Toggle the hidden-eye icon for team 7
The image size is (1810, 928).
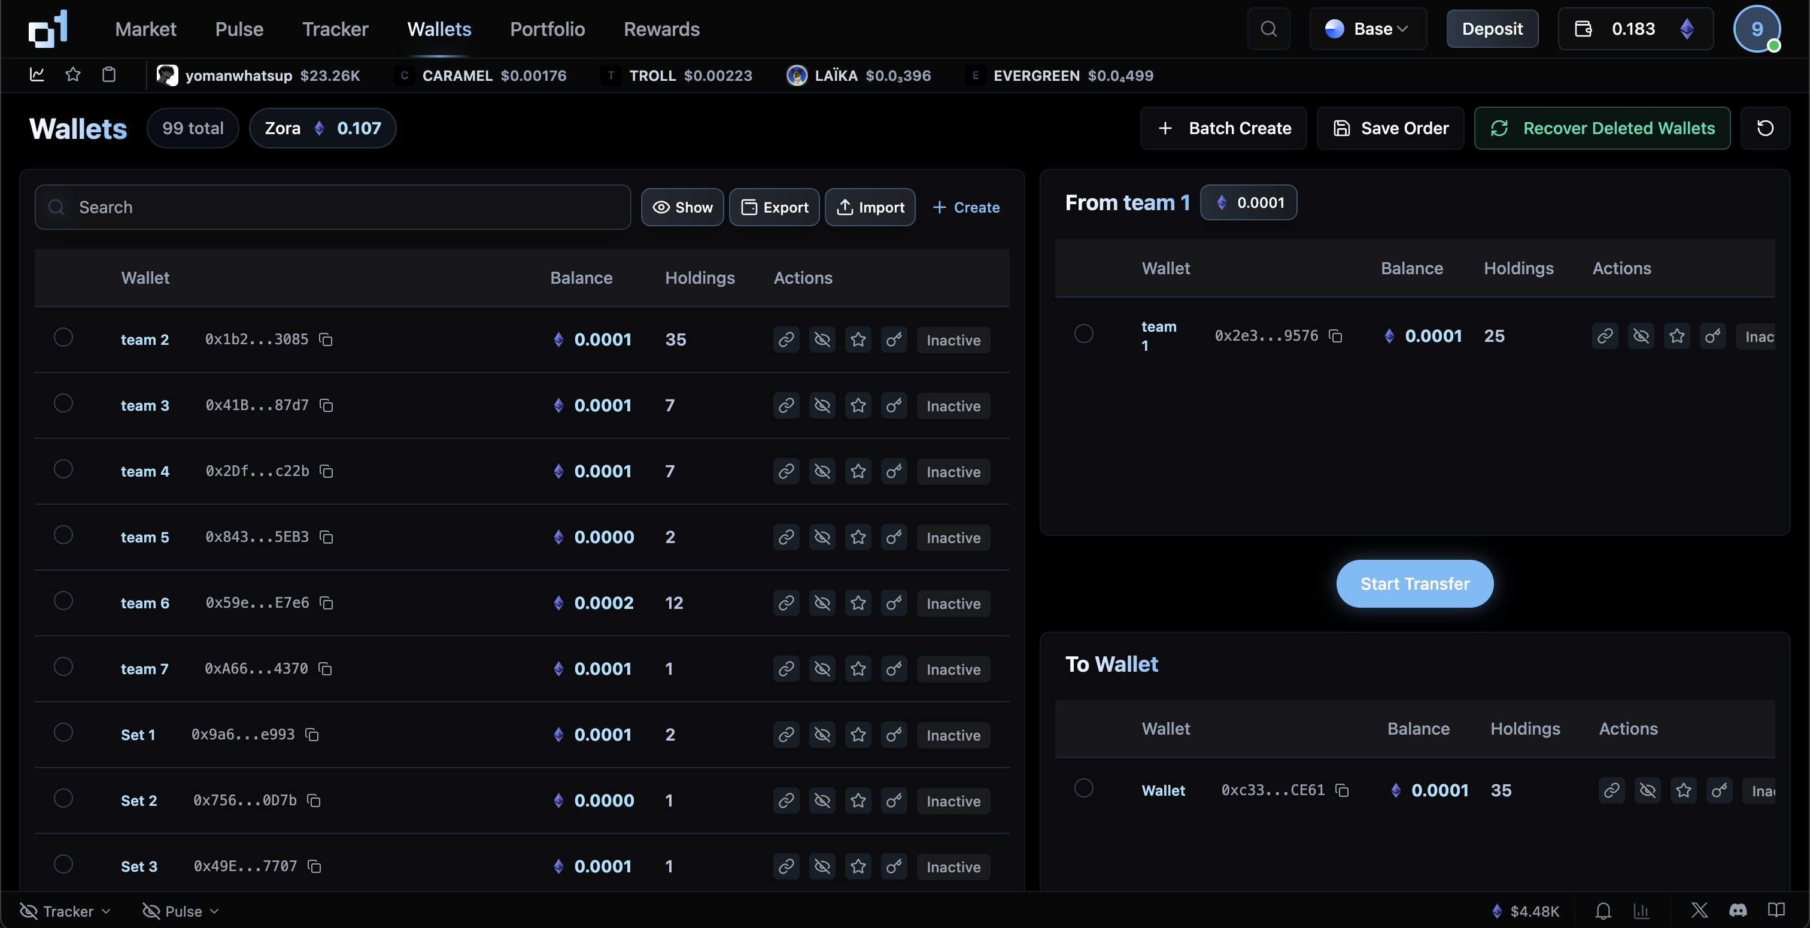coord(822,669)
